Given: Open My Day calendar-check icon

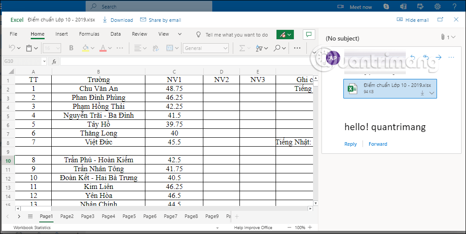Looking at the screenshot, I should [x=420, y=7].
